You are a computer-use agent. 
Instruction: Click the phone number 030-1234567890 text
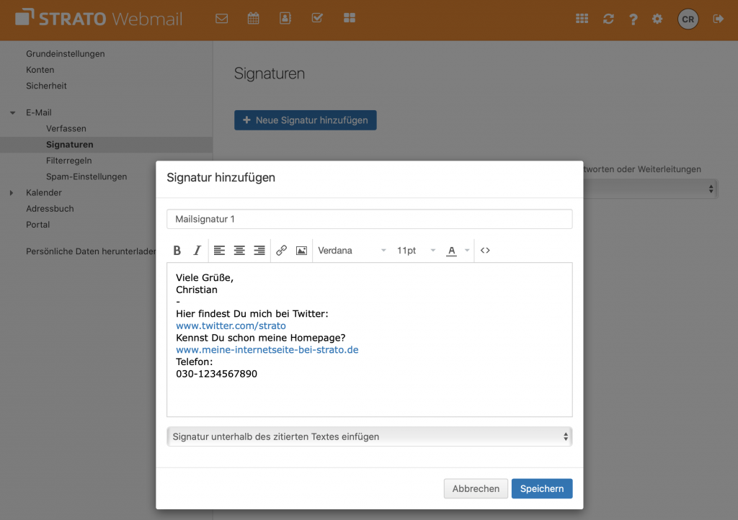click(x=216, y=374)
